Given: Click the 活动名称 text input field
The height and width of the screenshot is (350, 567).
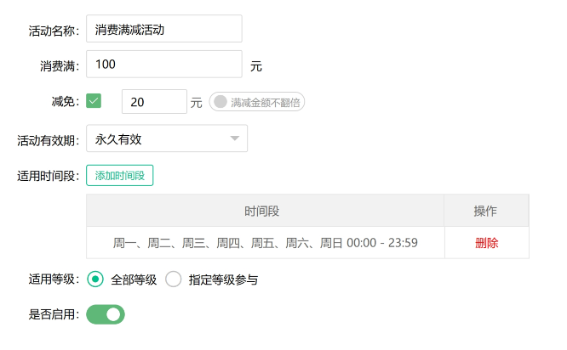Looking at the screenshot, I should click(163, 29).
